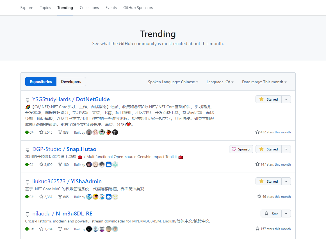Star the N_m3u8DL-RE repository
The height and width of the screenshot is (239, 326).
tap(271, 214)
